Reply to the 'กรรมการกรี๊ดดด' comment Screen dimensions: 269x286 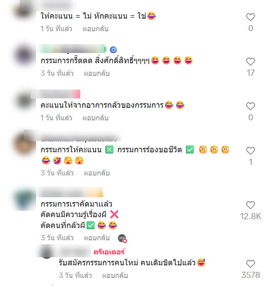(97, 73)
